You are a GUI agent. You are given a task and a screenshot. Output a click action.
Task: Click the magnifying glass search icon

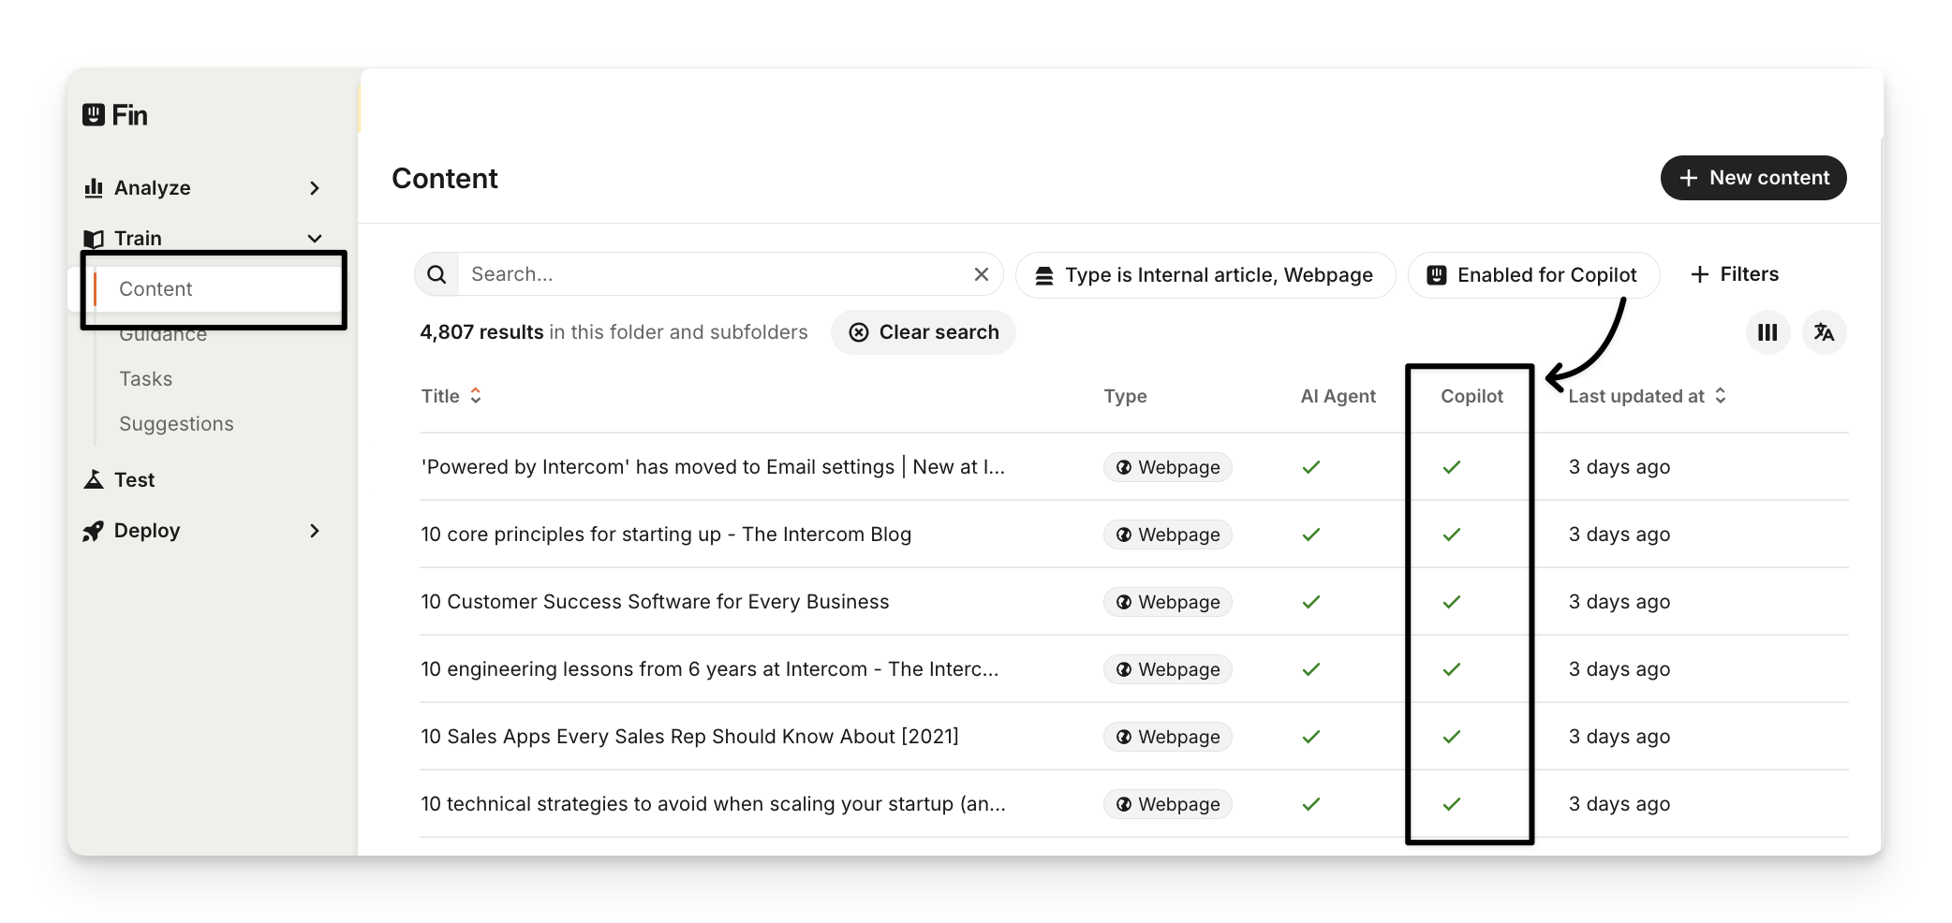click(x=436, y=274)
